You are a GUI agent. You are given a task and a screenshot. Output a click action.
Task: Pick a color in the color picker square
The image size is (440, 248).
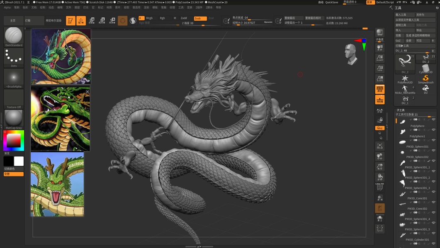13,140
